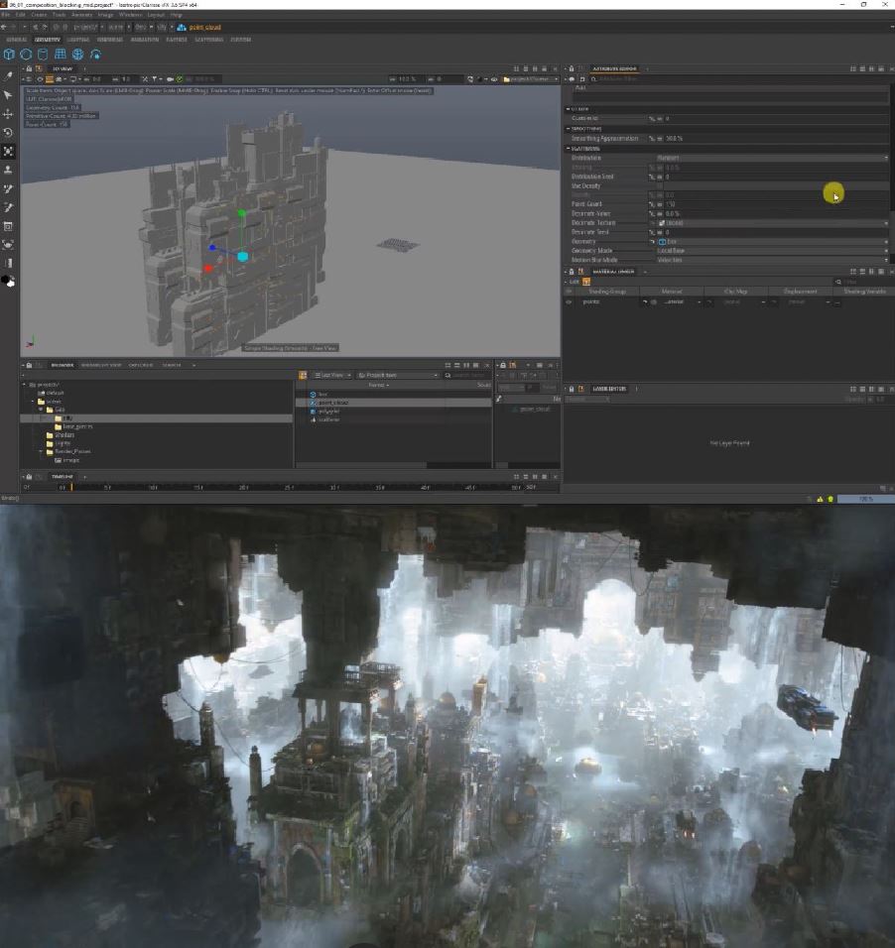Open the Motion Blur Mode dropdown
The height and width of the screenshot is (948, 895).
(x=772, y=260)
